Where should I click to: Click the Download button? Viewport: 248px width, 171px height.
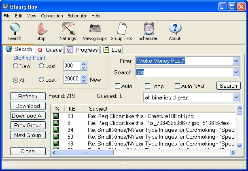click(28, 106)
